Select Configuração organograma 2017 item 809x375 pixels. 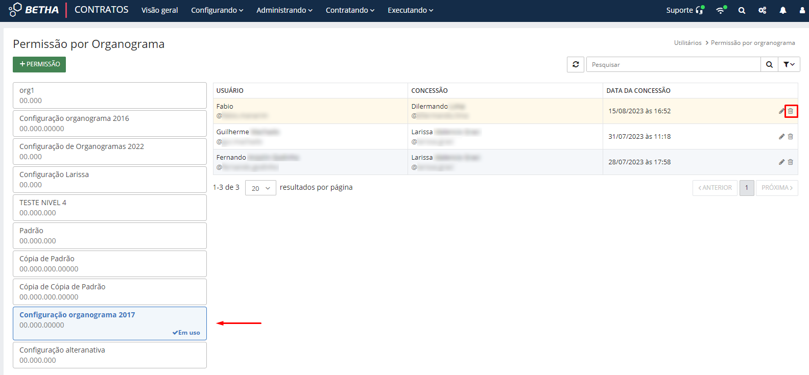(110, 323)
